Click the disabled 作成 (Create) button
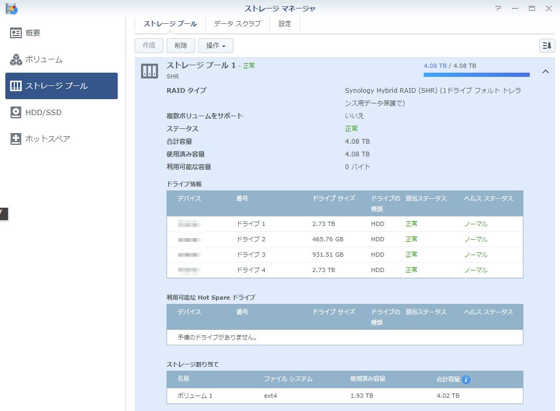Viewport: 560px width, 411px height. [x=148, y=46]
